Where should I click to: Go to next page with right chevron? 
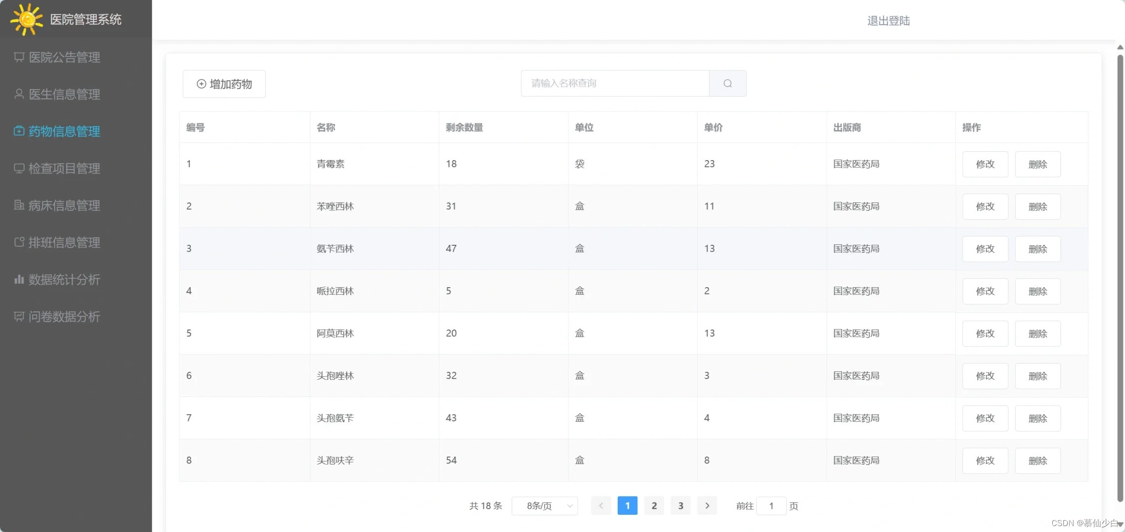point(707,506)
